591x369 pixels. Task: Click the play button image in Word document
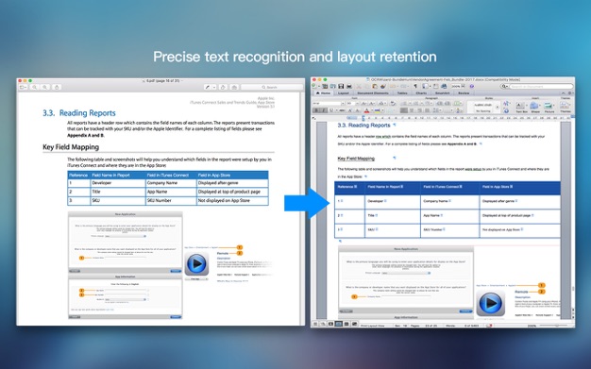[491, 303]
